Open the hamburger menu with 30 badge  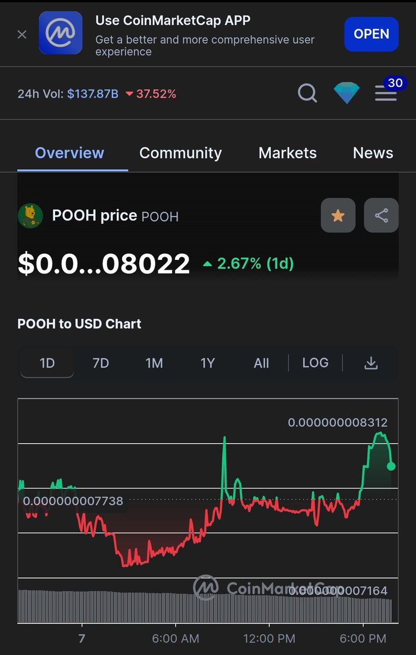[387, 93]
